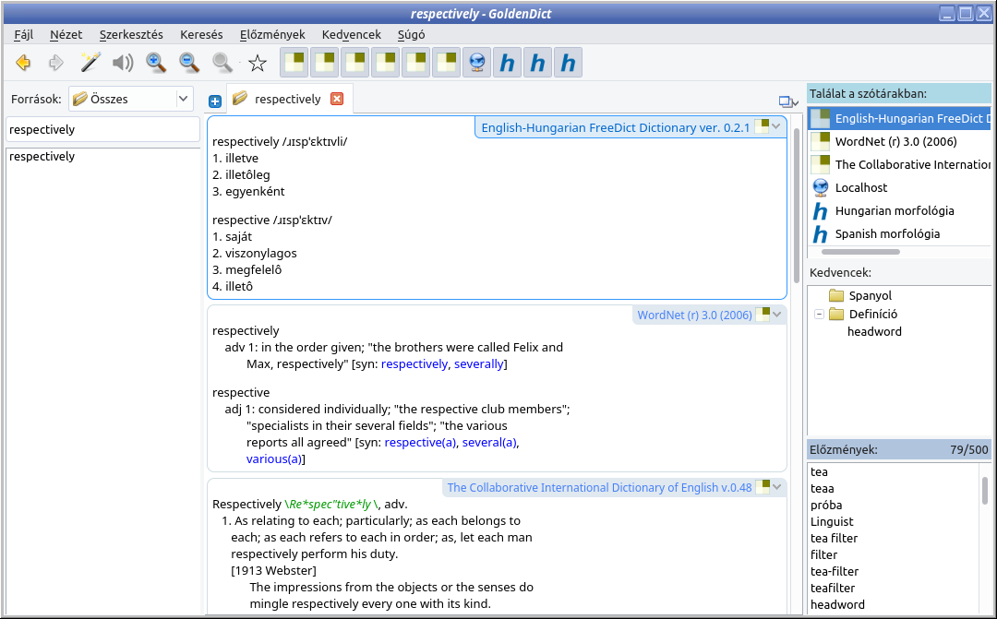This screenshot has height=619, width=997.
Task: Click the zoom out magnifier icon
Action: click(189, 63)
